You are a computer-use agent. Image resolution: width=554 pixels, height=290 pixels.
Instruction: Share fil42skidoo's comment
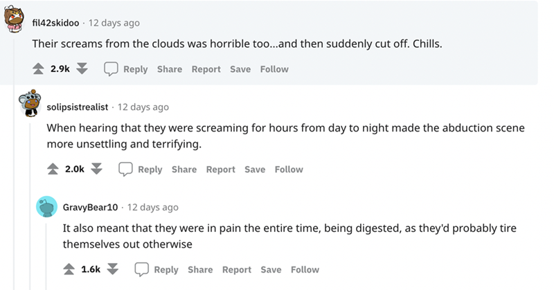(170, 69)
